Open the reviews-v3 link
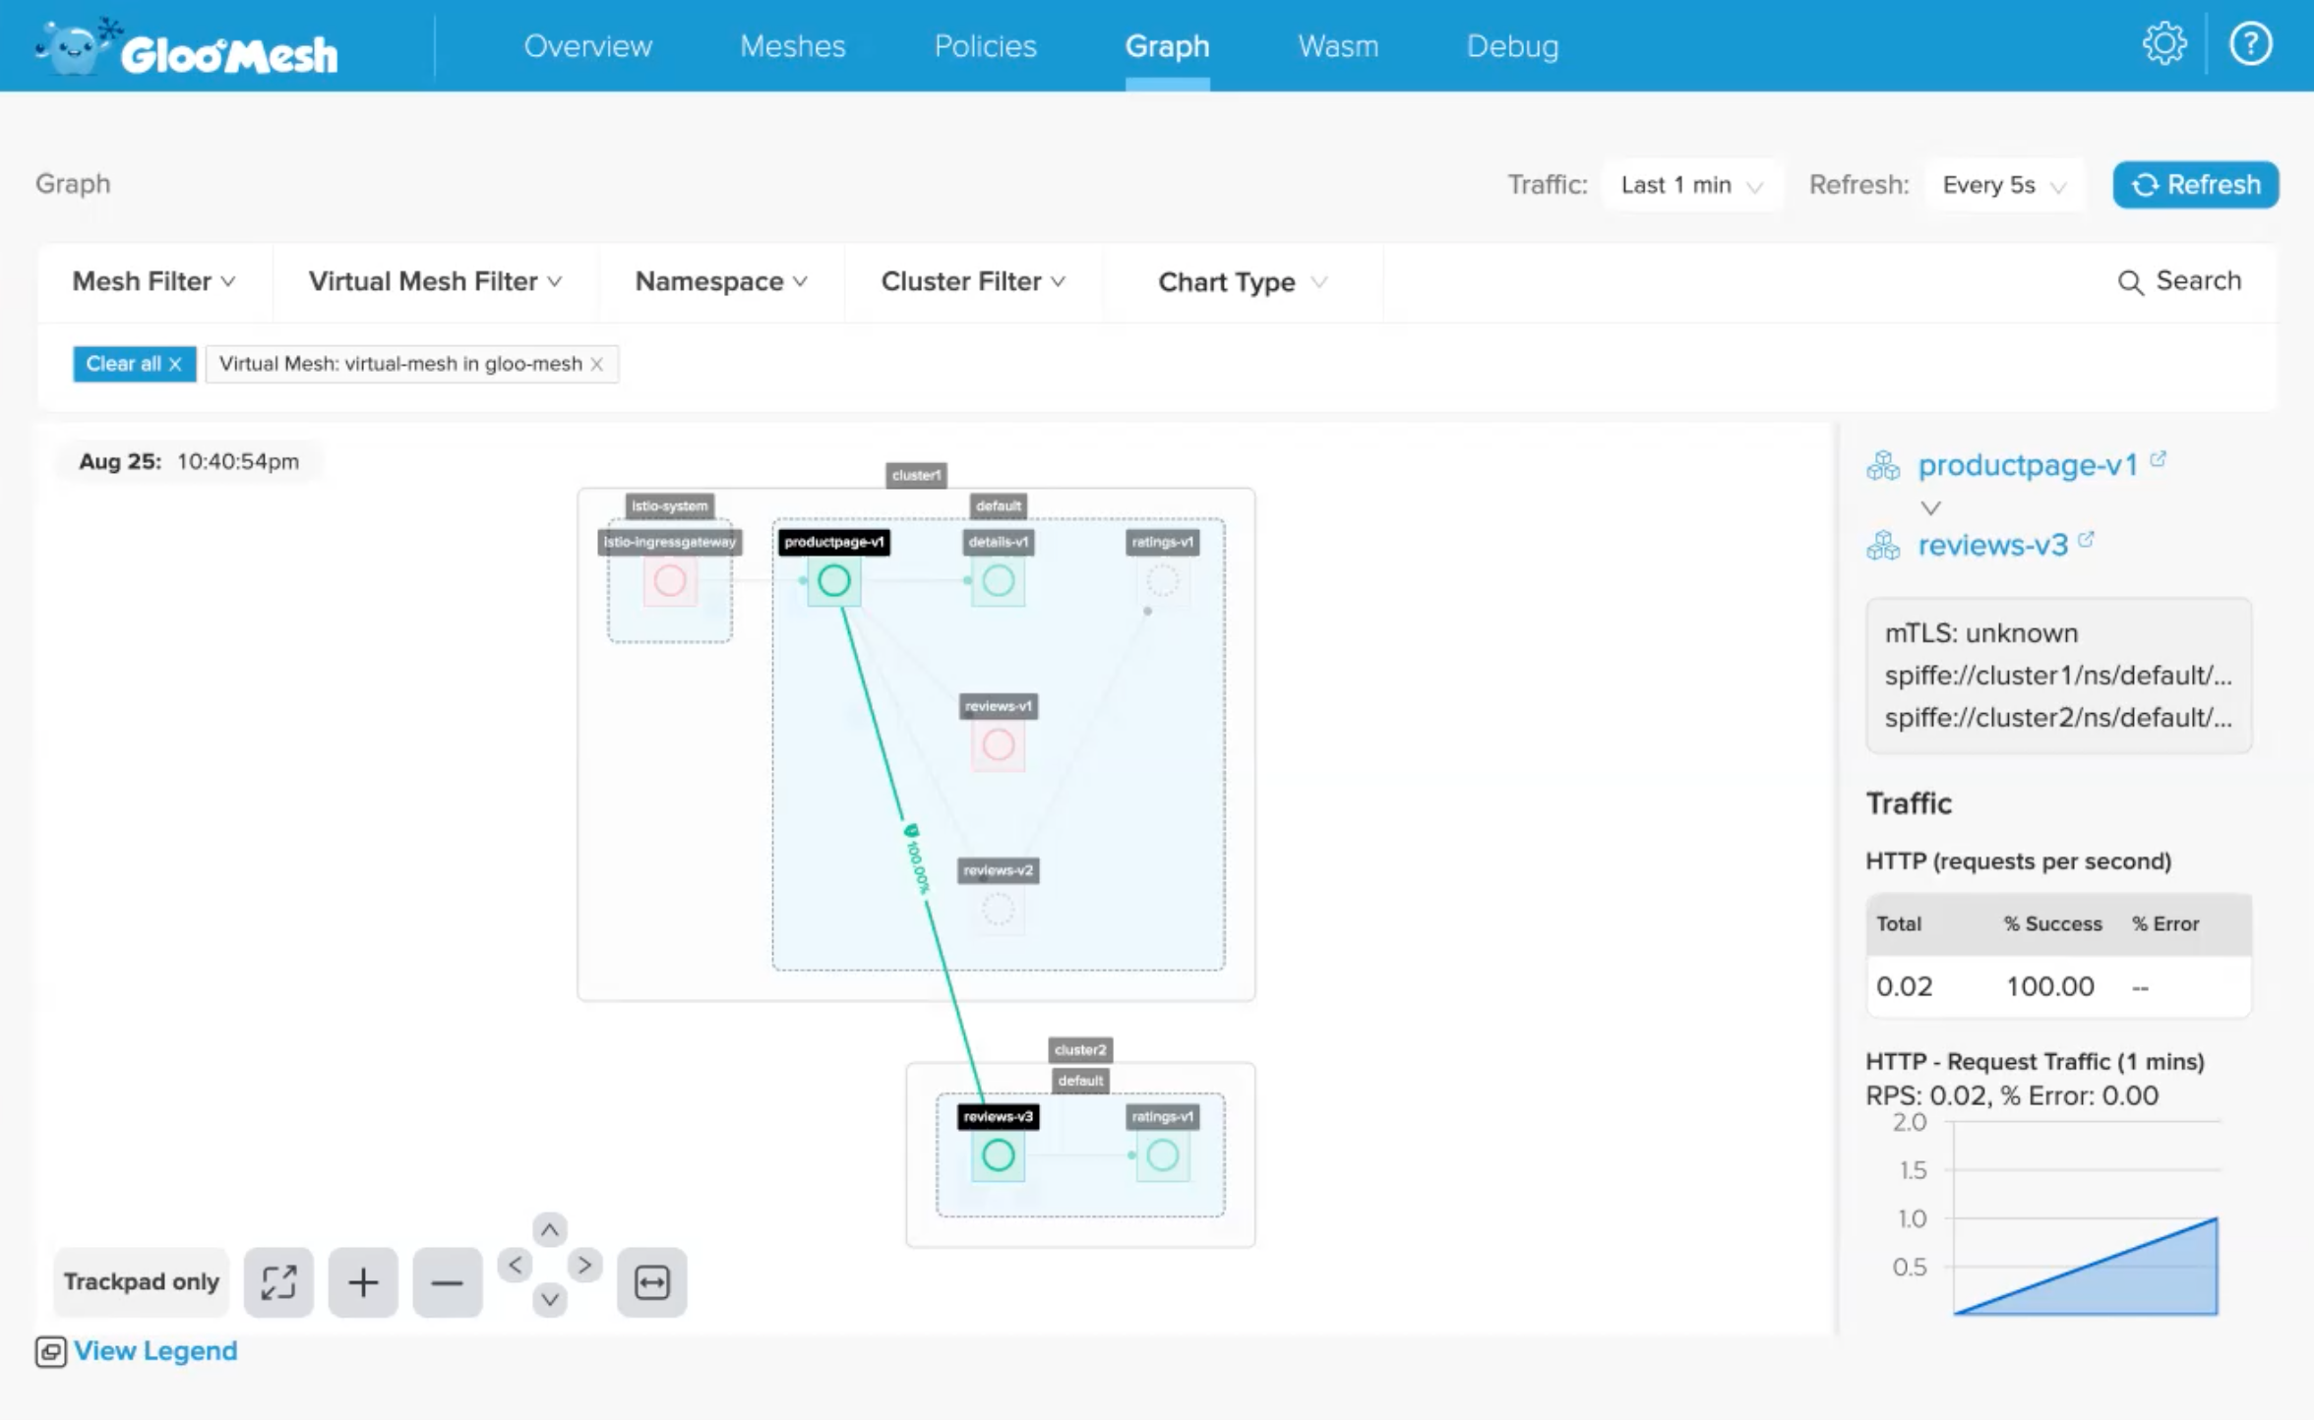Viewport: 2314px width, 1420px height. [1992, 545]
